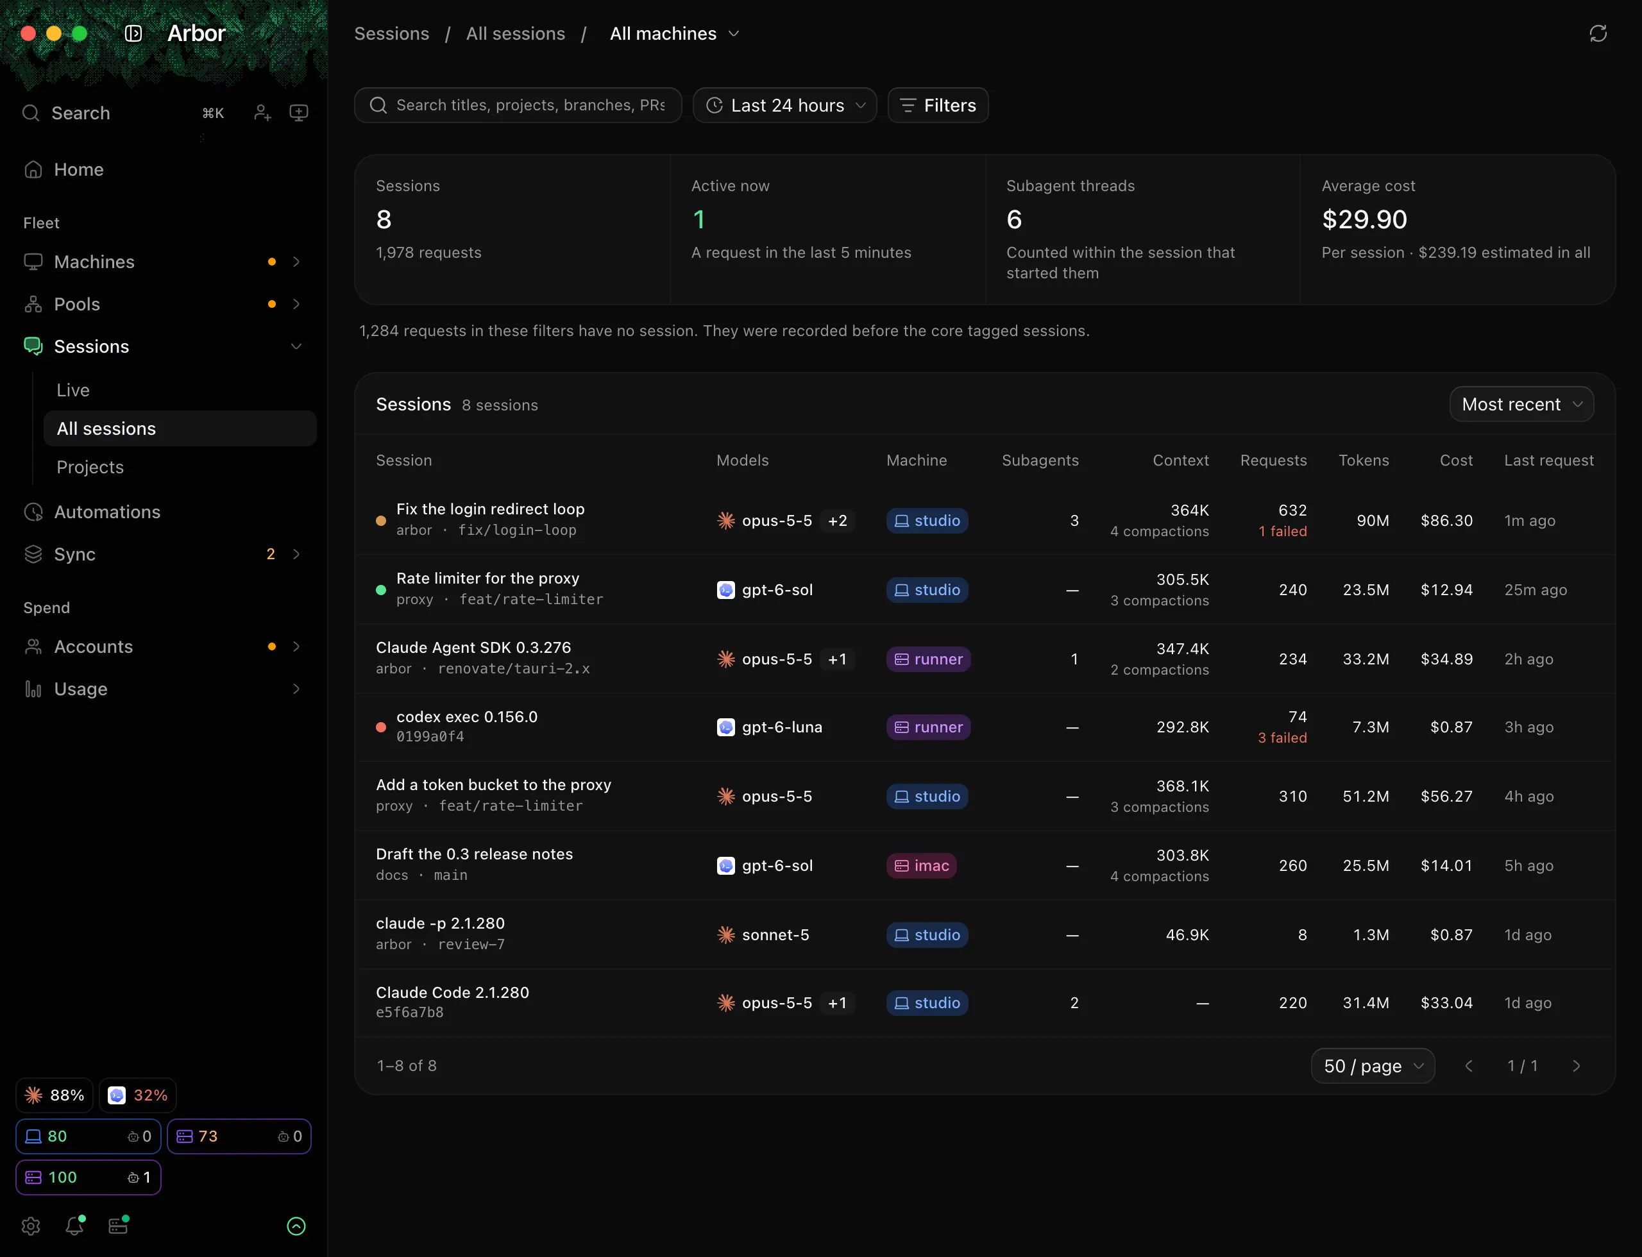This screenshot has height=1257, width=1642.
Task: Open the Filters button
Action: pos(938,105)
